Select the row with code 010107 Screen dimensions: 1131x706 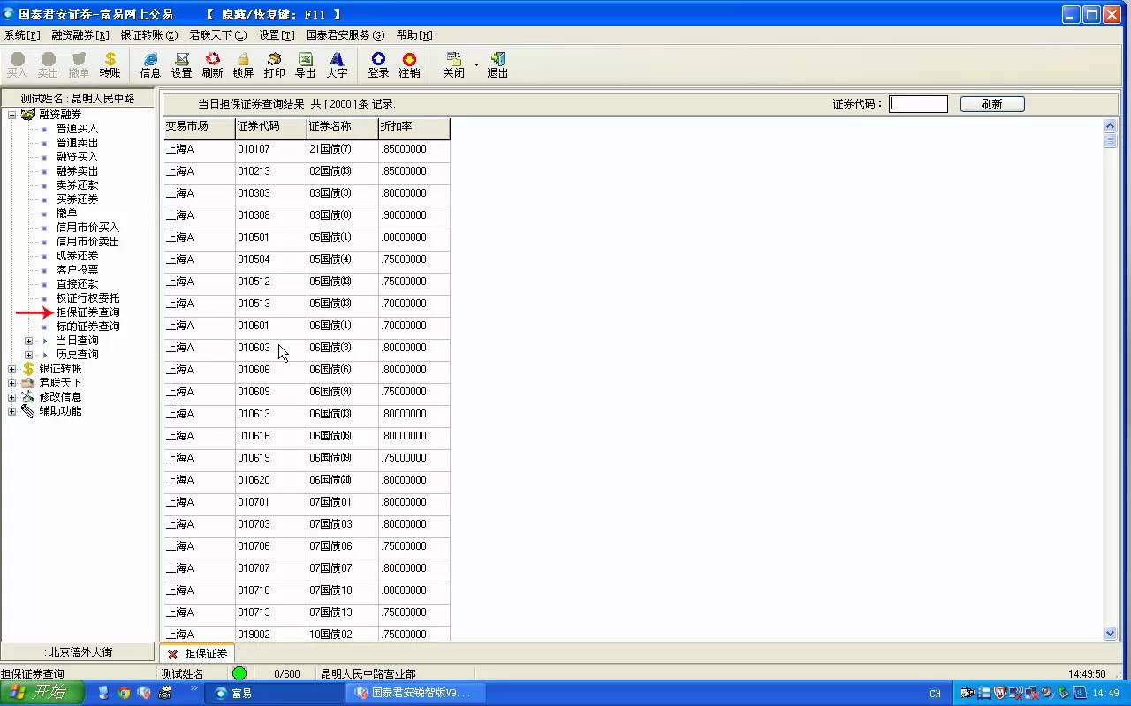point(307,149)
